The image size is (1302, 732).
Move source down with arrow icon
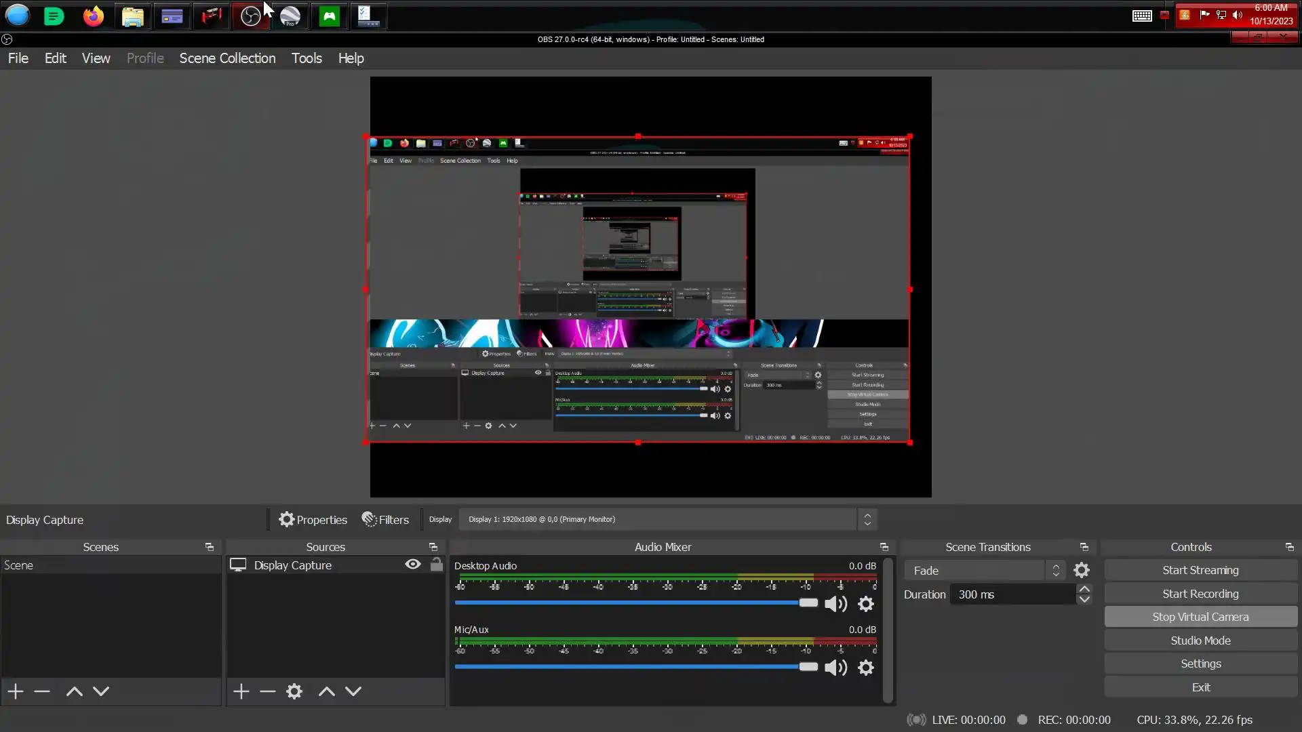(x=353, y=691)
